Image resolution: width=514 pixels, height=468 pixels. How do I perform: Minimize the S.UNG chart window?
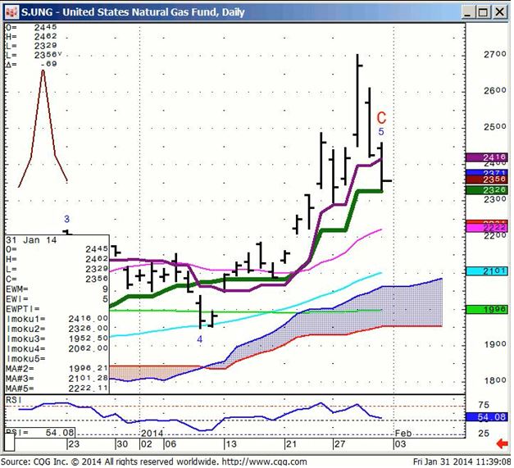click(467, 12)
